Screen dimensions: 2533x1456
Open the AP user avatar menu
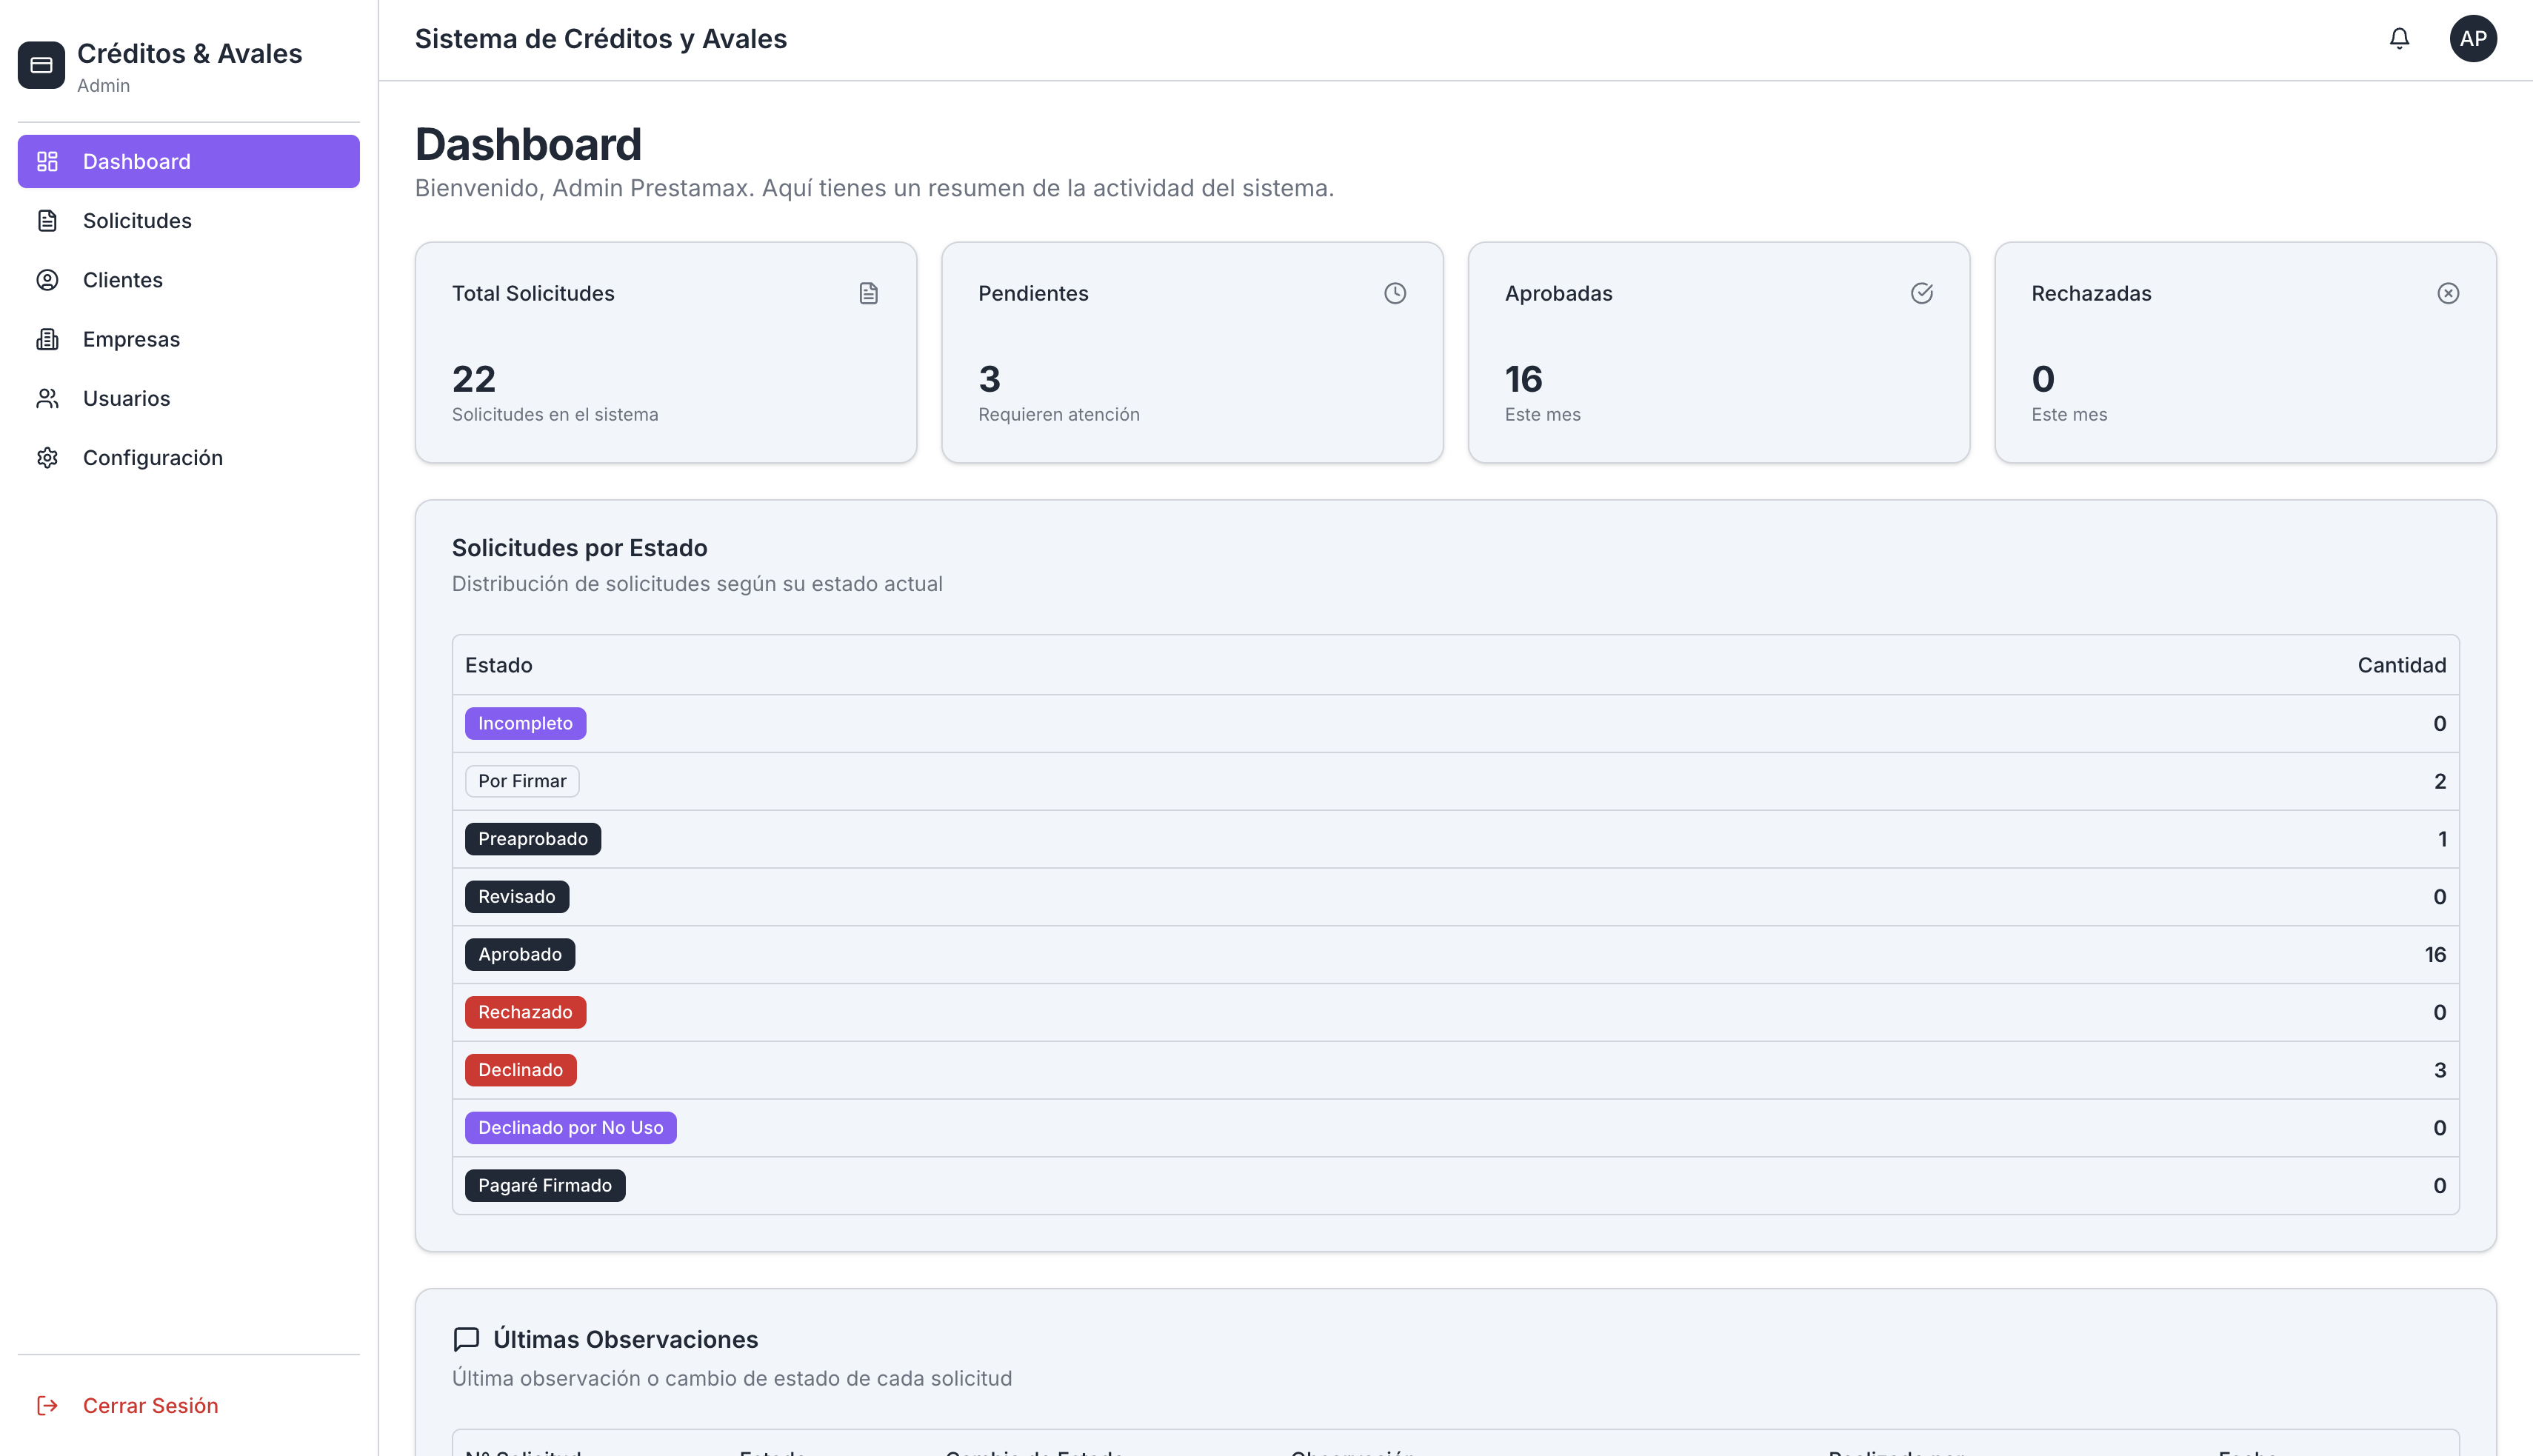2472,38
